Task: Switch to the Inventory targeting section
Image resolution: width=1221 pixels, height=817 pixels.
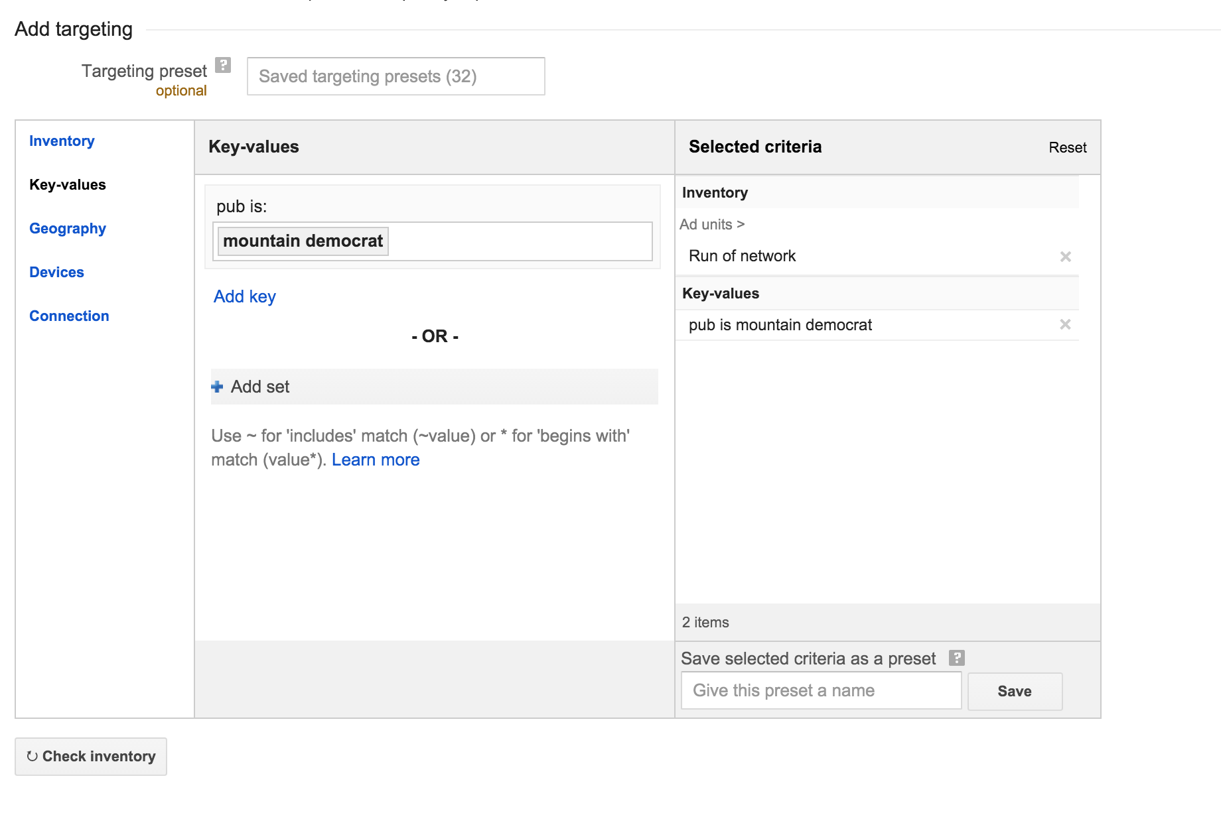Action: tap(62, 141)
